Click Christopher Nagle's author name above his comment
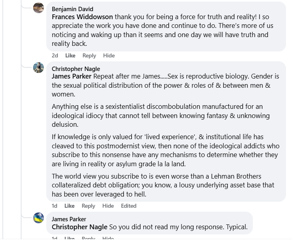Viewport: 292px width, 240px height. pos(76,69)
